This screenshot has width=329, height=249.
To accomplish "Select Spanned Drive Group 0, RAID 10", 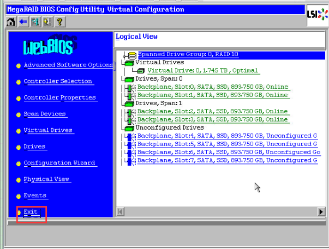I will [188, 54].
